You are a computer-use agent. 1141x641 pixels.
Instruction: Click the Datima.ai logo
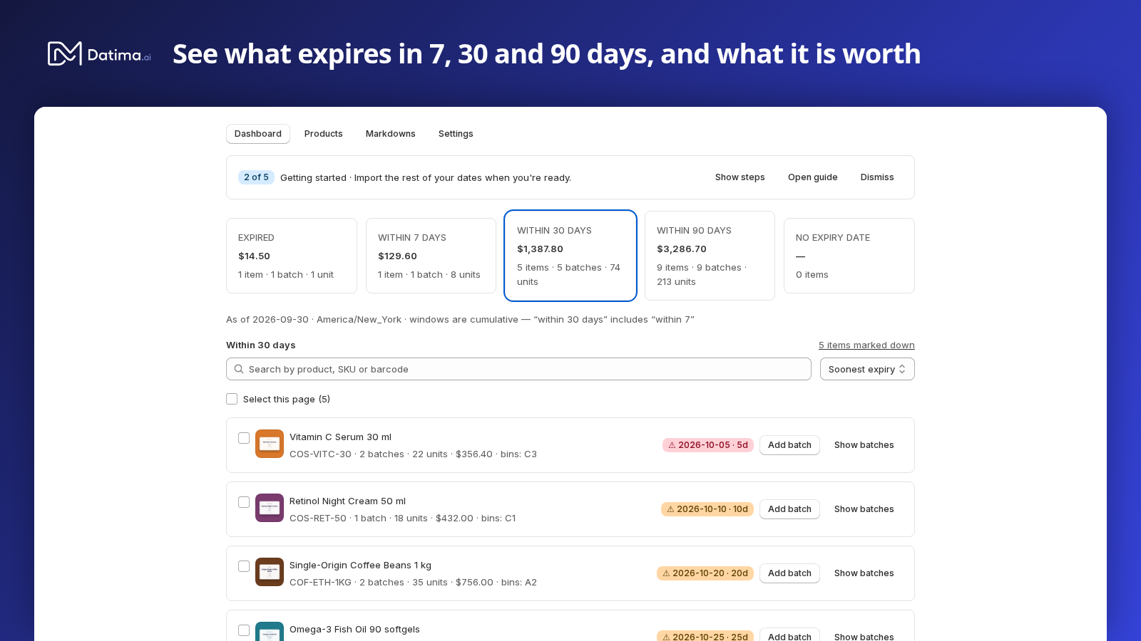tap(99, 54)
